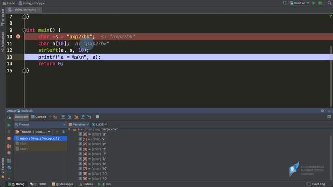
Task: Select variable [3] = '2' row
Action: [92, 149]
